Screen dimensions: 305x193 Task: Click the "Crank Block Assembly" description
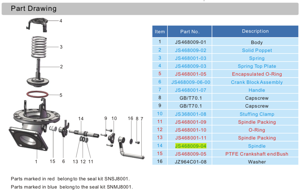click(257, 82)
